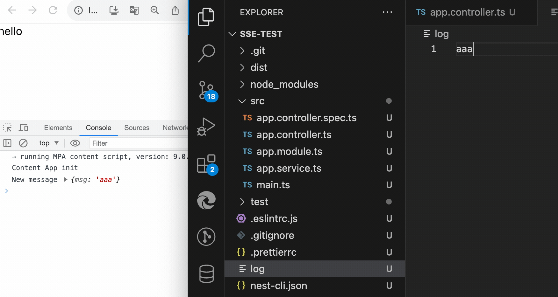Toggle the console sidebar panel
Screen dimensions: 558x297
click(x=7, y=143)
